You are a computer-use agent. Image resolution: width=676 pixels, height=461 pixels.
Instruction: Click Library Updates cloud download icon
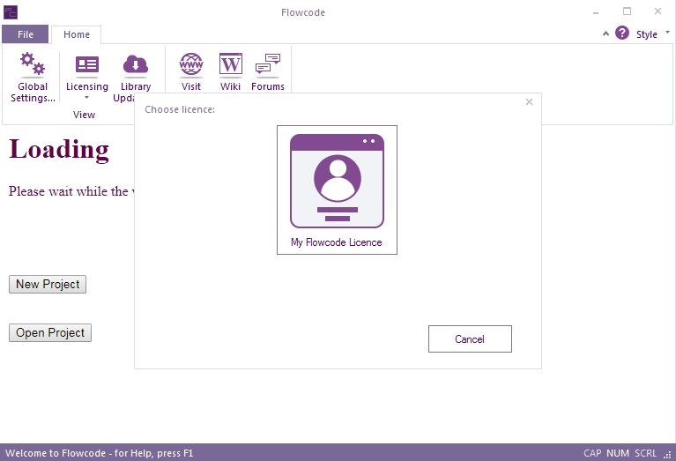136,64
